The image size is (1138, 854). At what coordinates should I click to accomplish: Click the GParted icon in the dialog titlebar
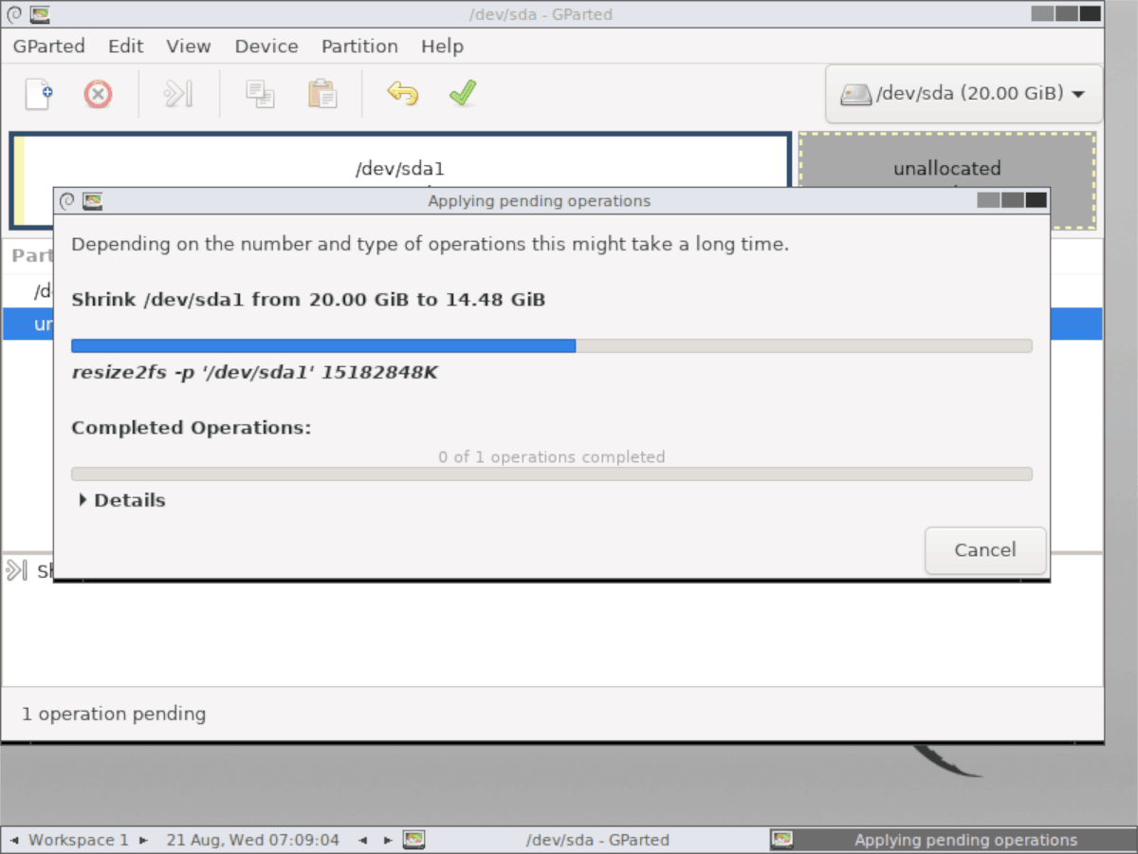point(92,200)
